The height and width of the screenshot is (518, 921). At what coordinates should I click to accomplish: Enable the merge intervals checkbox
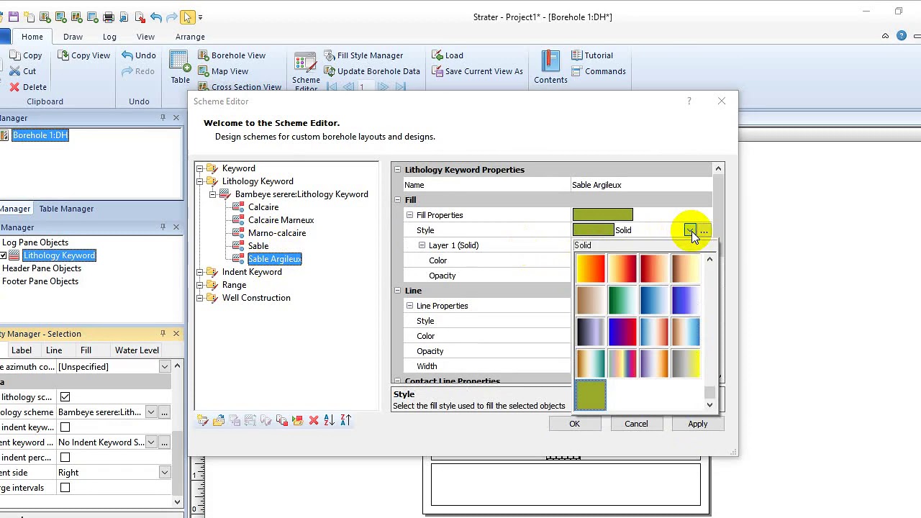65,488
